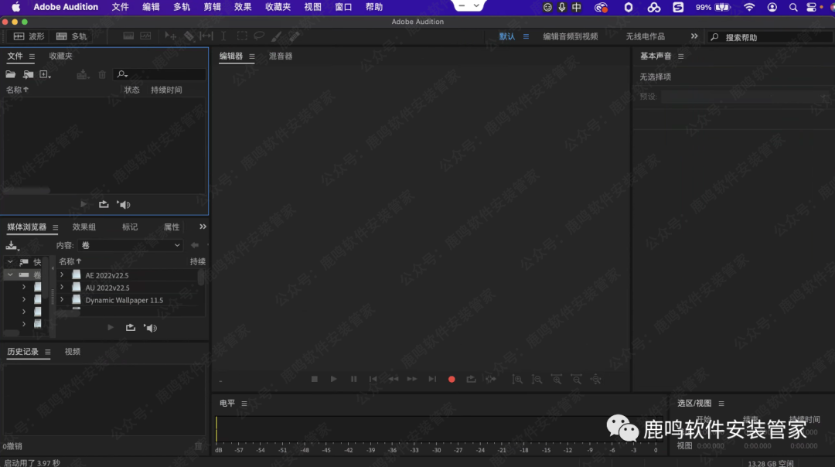Click the Paintbrush selection tool
835x467 pixels.
(x=277, y=36)
